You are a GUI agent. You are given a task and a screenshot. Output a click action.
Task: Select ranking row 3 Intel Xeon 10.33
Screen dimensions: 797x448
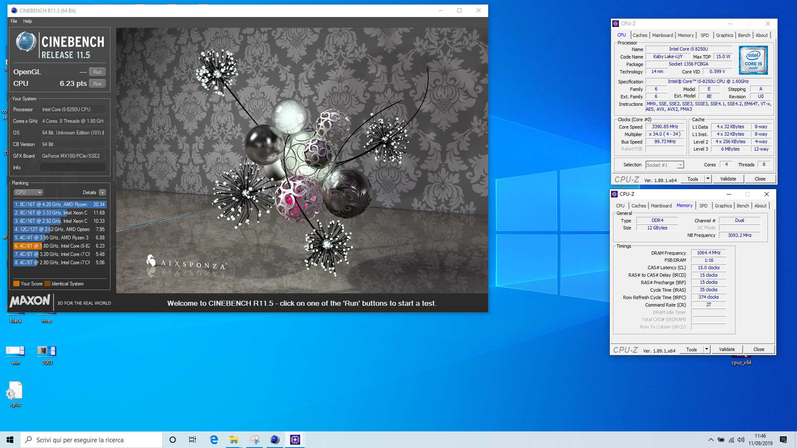point(60,221)
